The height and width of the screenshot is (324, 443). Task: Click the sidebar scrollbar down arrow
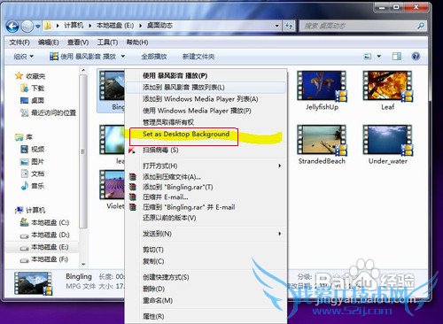[83, 264]
